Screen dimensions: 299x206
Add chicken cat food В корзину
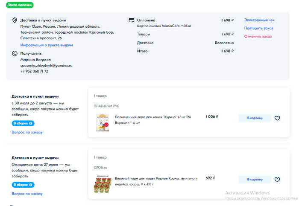click(255, 118)
